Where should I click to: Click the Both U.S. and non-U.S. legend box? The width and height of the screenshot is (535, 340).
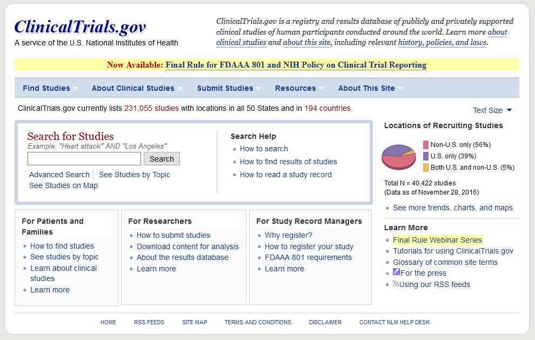(x=425, y=167)
